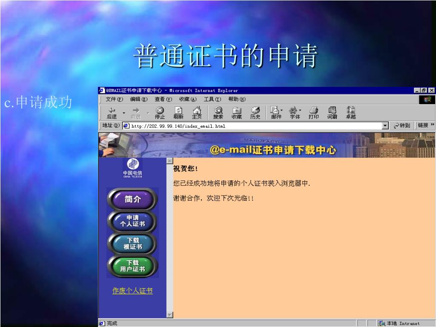This screenshot has height=327, width=436.
Task: Click the status bar page icon next to 完成
Action: coord(102,323)
